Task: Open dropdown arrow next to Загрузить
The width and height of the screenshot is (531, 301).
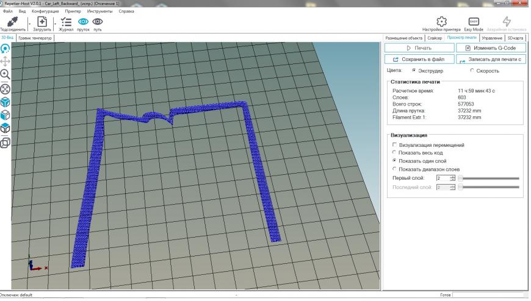Action: (55, 23)
